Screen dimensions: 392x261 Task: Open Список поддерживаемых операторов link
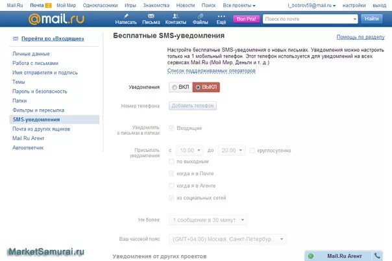[x=212, y=71]
